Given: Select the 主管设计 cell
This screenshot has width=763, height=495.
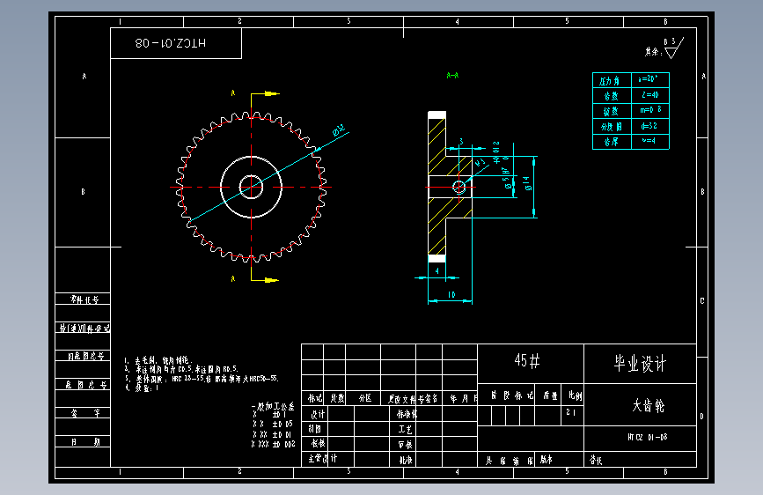Looking at the screenshot, I should click(323, 459).
